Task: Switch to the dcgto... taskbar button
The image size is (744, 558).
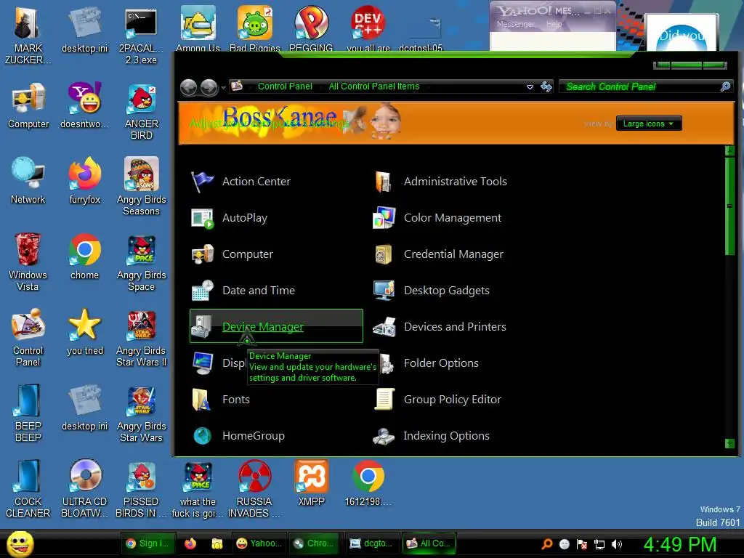Action: (371, 543)
